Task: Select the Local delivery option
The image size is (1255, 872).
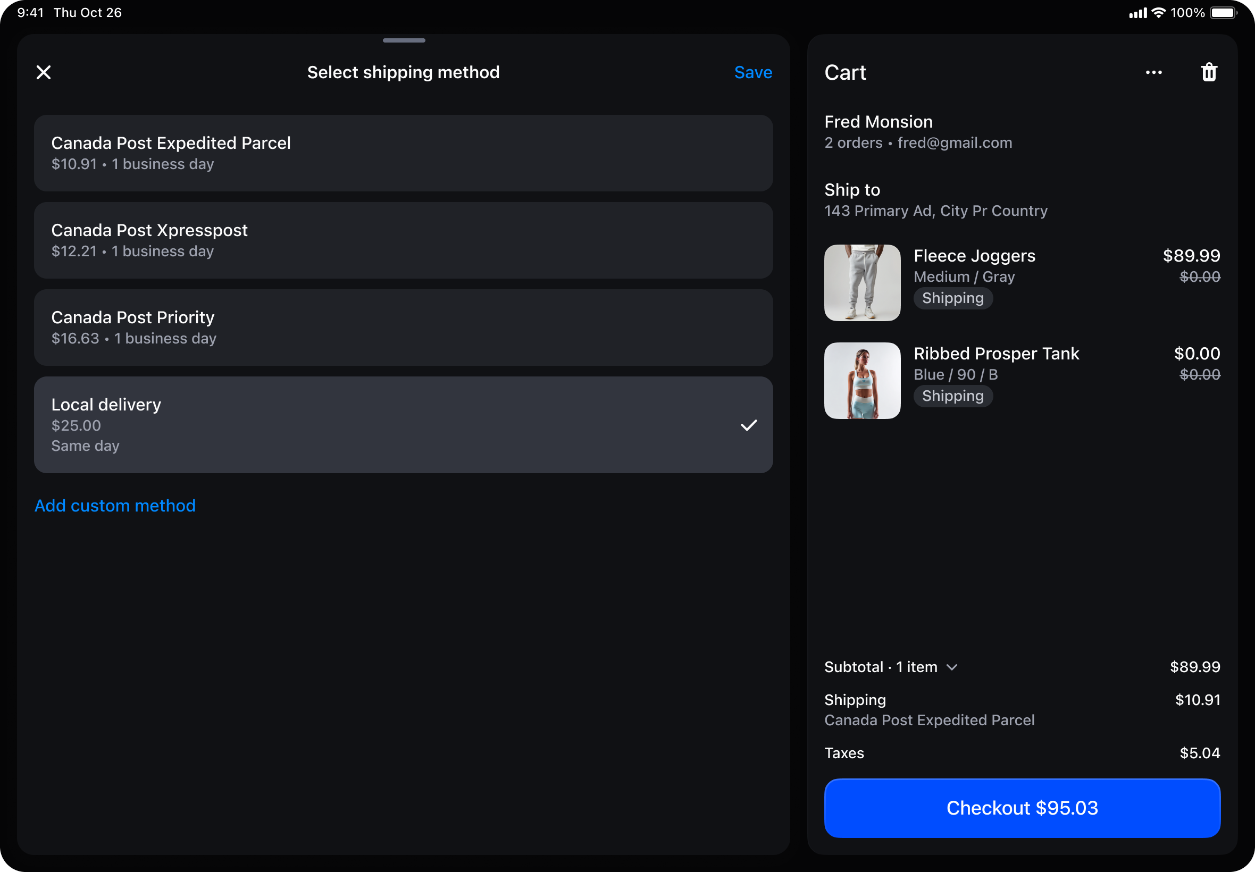Action: 403,424
